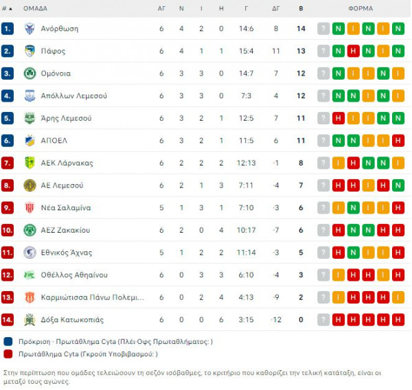This screenshot has width=412, height=390.
Task: Click the red H form box for Πάφος
Action: [x=353, y=51]
